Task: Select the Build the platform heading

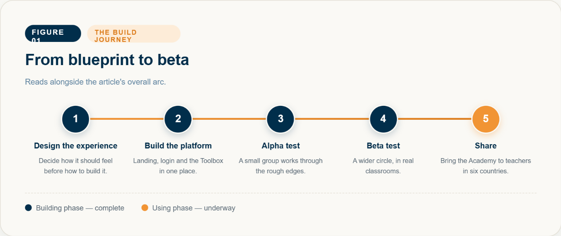Action: pos(178,146)
